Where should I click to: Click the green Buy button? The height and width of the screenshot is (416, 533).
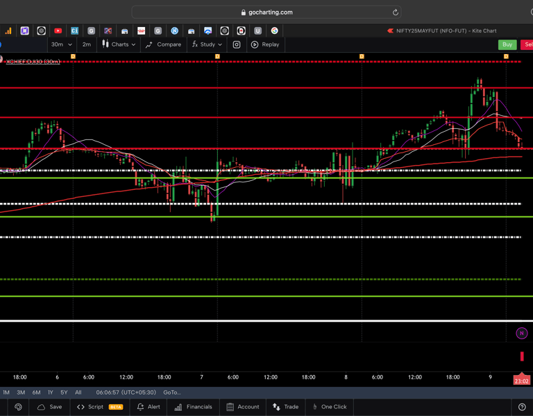507,44
